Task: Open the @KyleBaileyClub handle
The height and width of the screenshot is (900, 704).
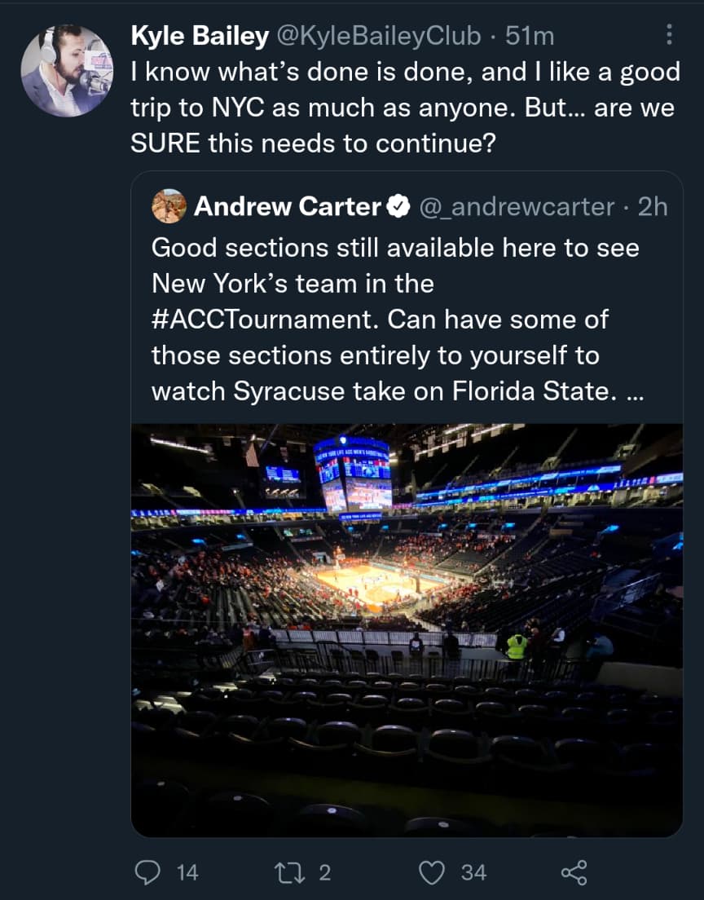Action: (x=382, y=36)
